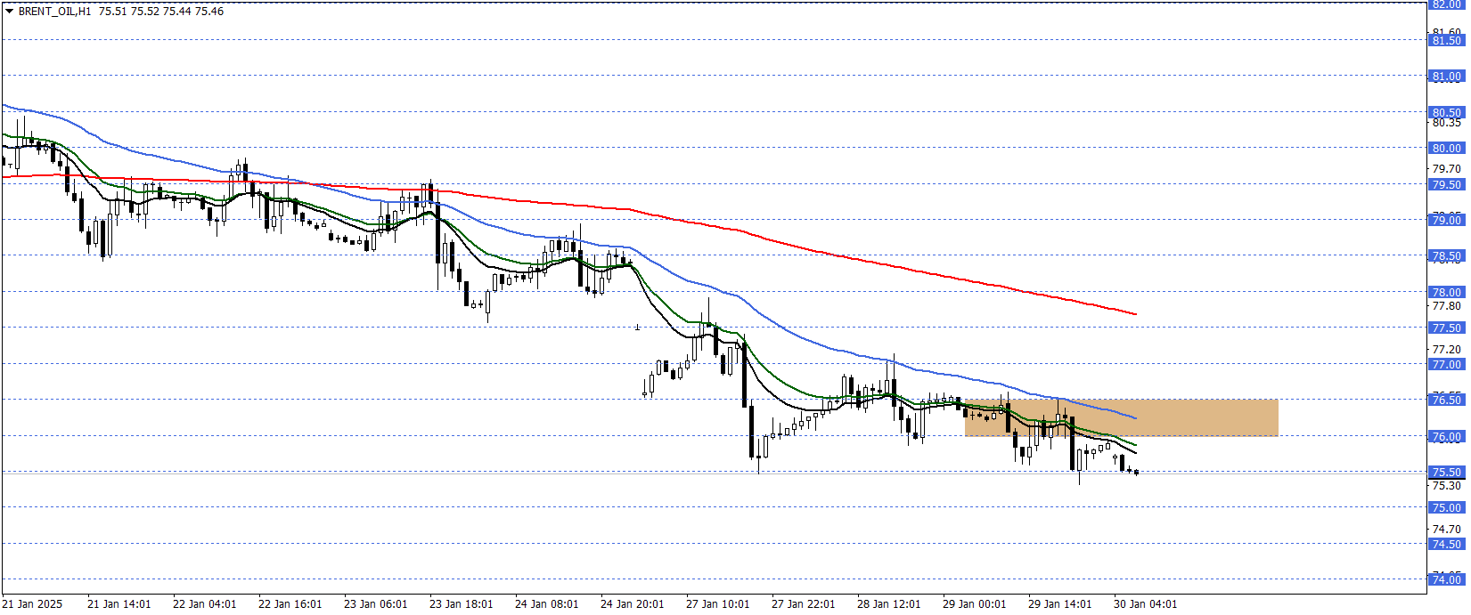Click the 76.00 price level label
The width and height of the screenshot is (1471, 615).
1446,437
